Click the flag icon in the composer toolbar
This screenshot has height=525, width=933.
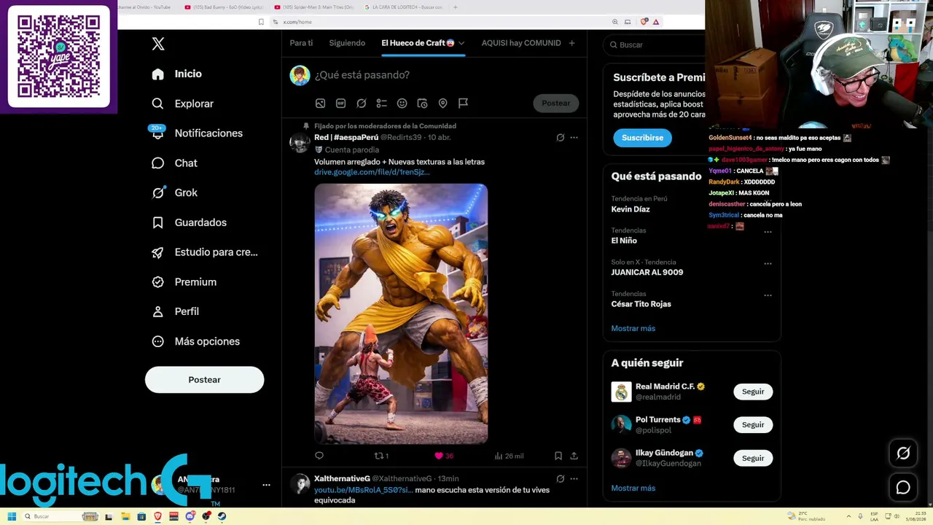463,104
